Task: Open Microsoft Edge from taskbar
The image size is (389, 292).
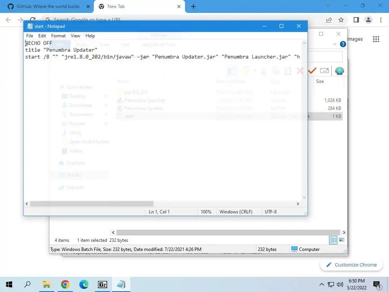Action: click(x=84, y=284)
